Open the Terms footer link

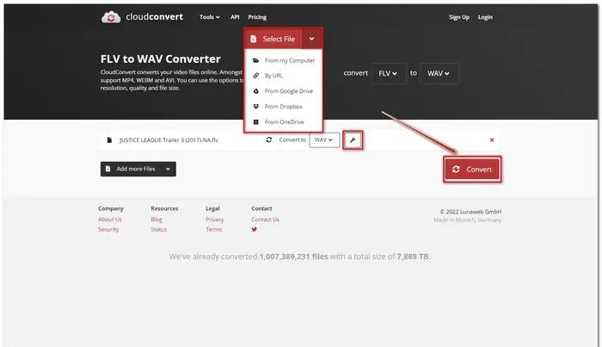(214, 229)
